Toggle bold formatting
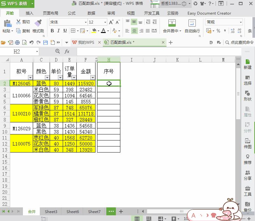Screen dimensions: 255x221 (x=52, y=31)
